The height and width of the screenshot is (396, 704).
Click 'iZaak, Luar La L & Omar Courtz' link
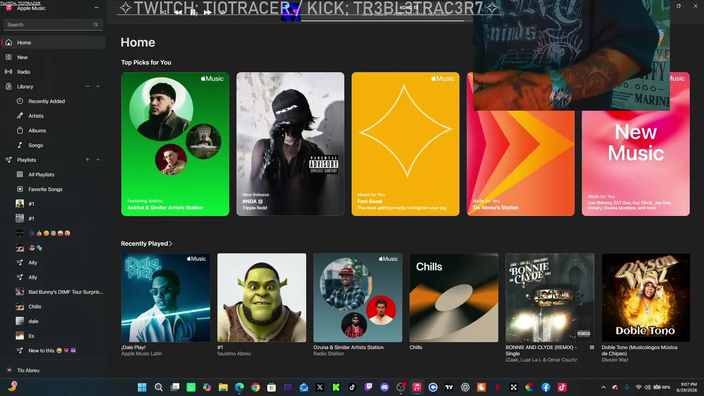point(541,360)
